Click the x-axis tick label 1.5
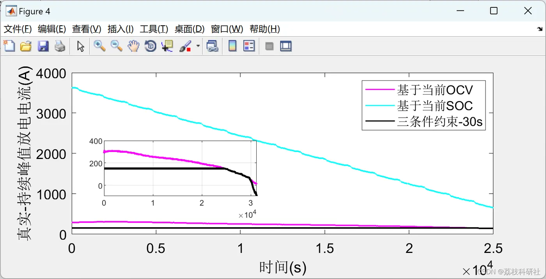 (x=324, y=248)
